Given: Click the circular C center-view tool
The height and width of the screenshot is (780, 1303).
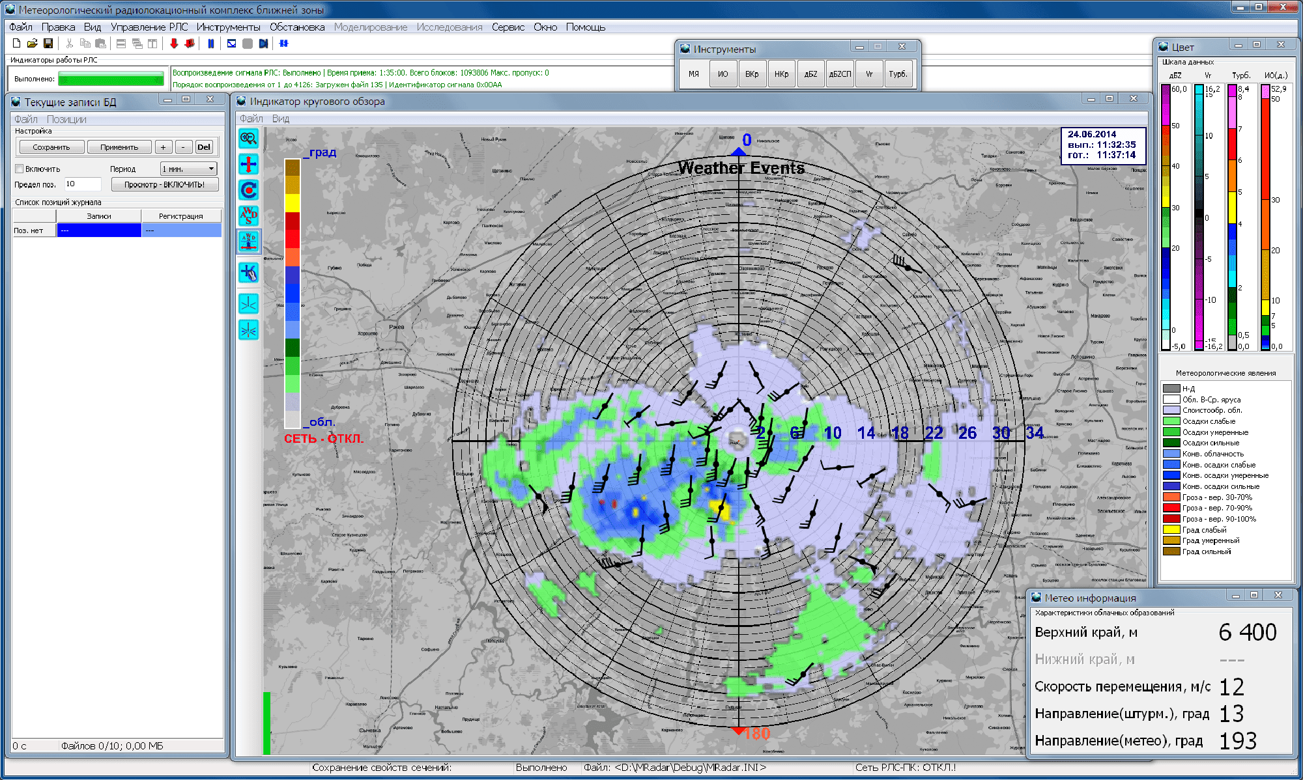Looking at the screenshot, I should point(249,190).
